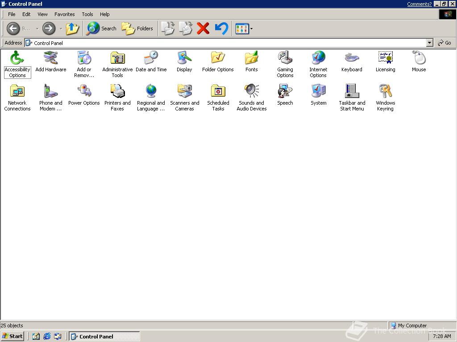Click the Start button
This screenshot has height=342, width=457.
tap(12, 336)
